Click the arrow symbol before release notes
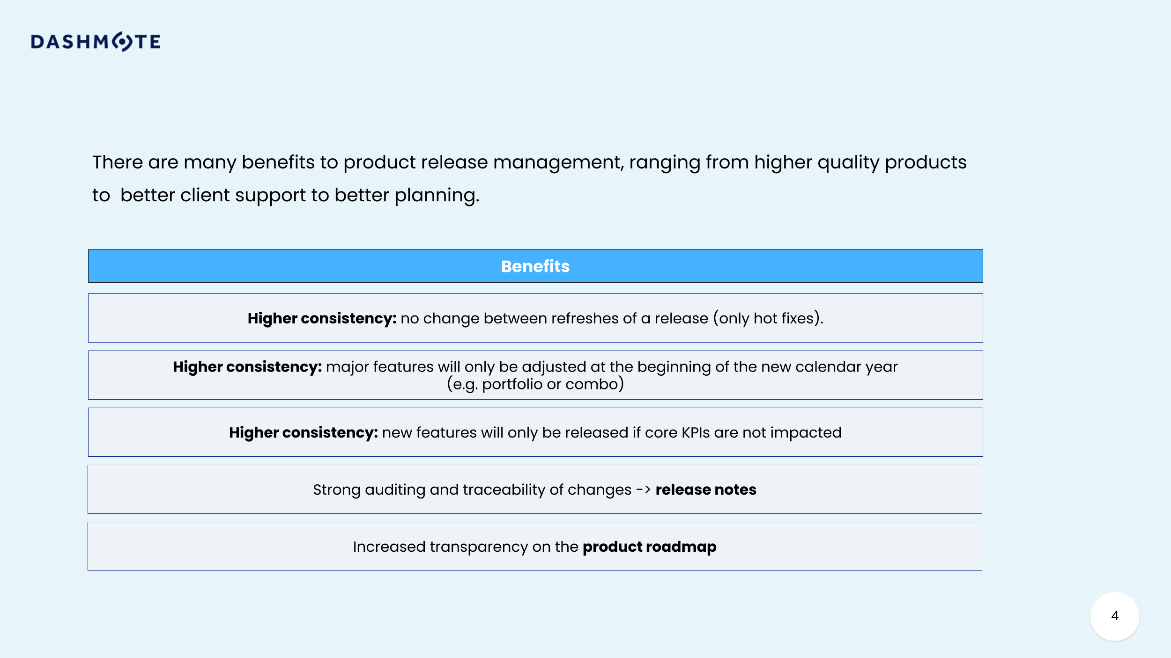This screenshot has height=658, width=1171. (x=643, y=490)
